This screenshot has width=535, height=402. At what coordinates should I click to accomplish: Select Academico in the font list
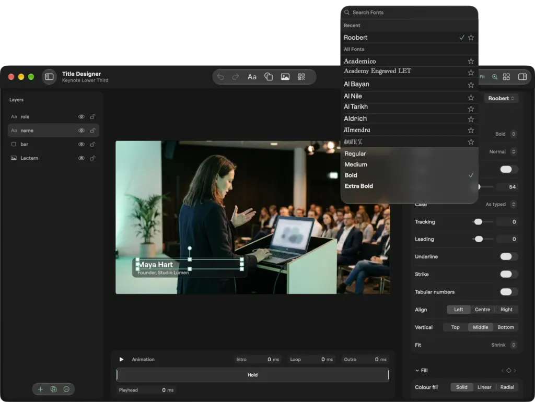tap(409, 61)
